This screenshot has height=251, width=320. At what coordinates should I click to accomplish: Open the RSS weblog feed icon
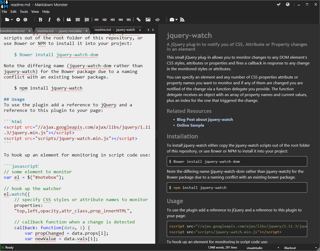182,20
